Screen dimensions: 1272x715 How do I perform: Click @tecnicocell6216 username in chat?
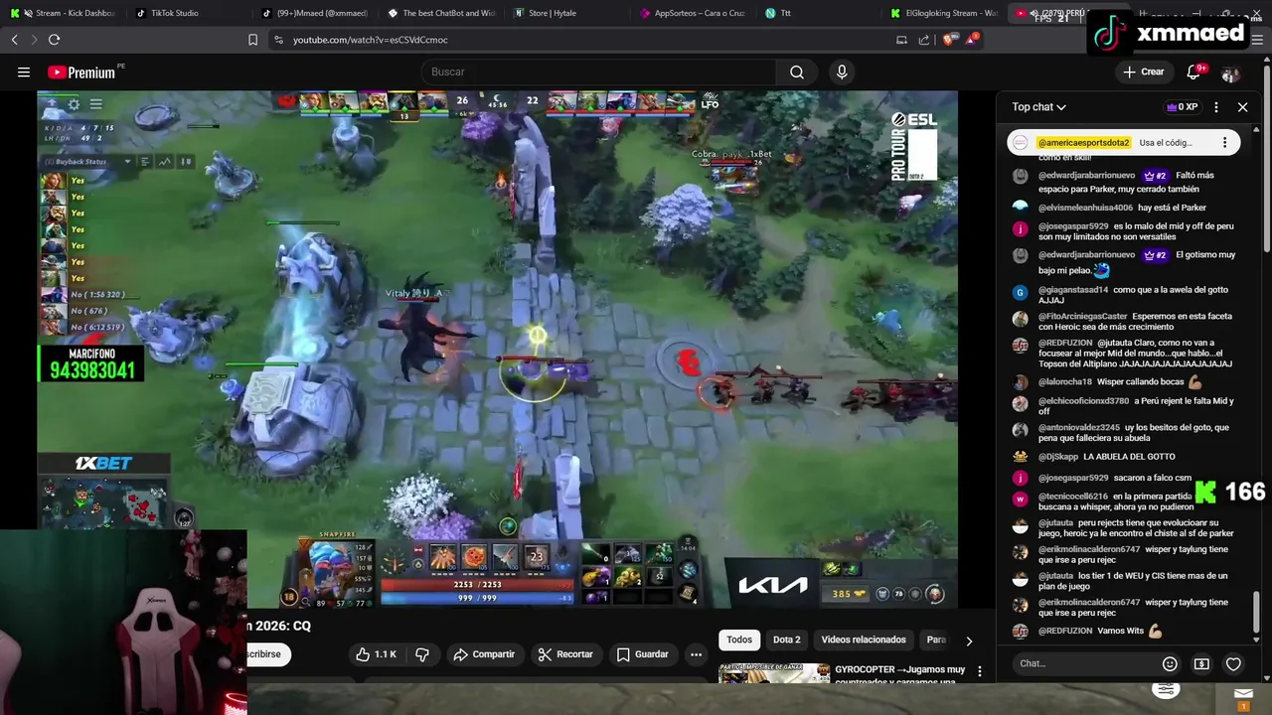pos(1073,497)
